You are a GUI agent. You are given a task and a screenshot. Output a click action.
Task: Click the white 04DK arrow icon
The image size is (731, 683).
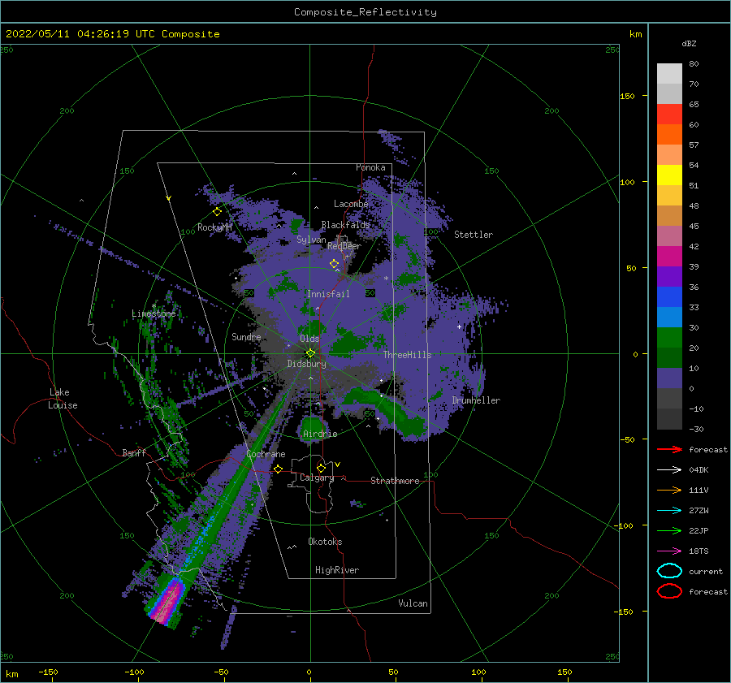tap(669, 469)
